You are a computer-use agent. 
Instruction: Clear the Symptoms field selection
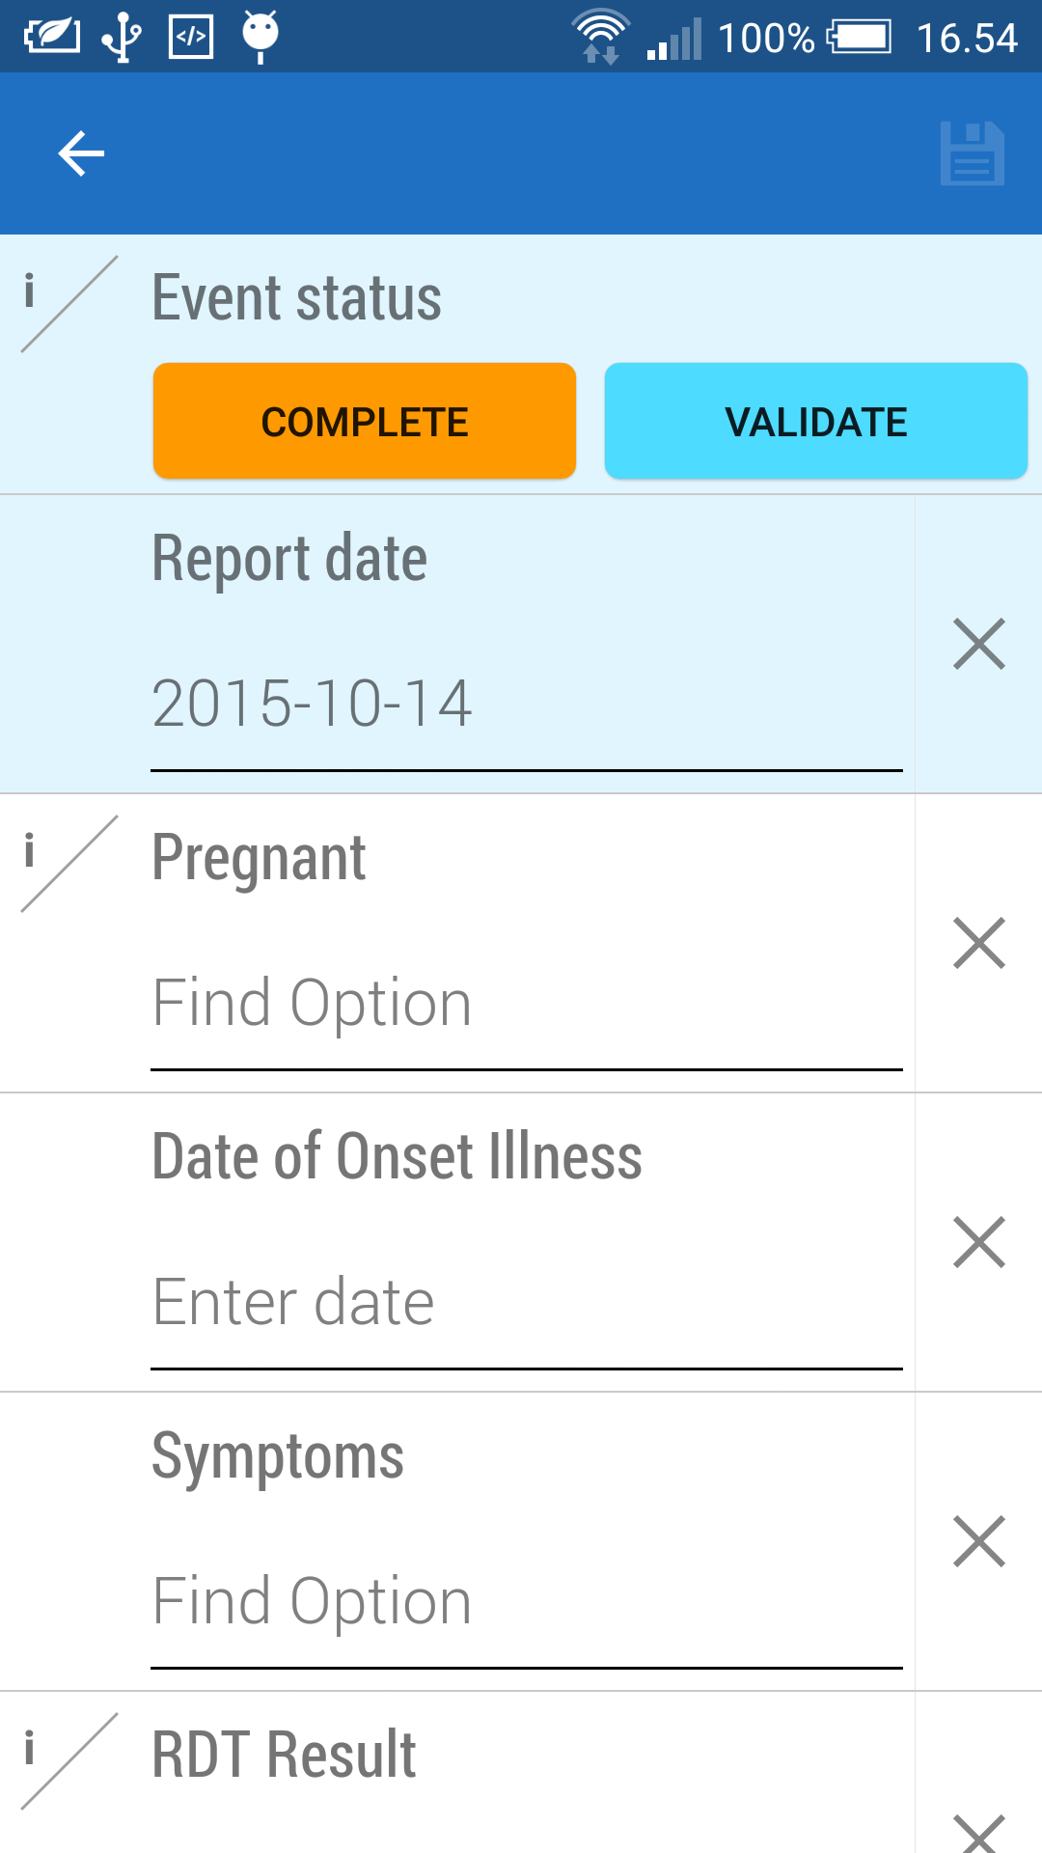[978, 1541]
